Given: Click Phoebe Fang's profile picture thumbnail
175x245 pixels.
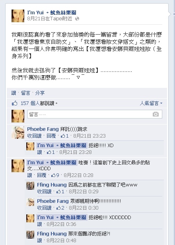Looking at the screenshot, I should coord(18,132).
